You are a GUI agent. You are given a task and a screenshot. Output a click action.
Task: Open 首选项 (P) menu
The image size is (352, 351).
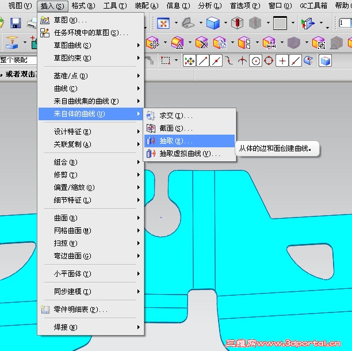pos(245,6)
